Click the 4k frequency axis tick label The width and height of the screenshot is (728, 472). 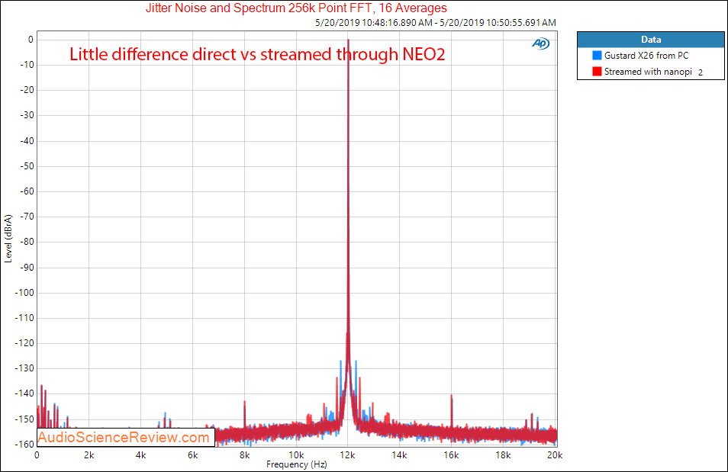[x=140, y=455]
